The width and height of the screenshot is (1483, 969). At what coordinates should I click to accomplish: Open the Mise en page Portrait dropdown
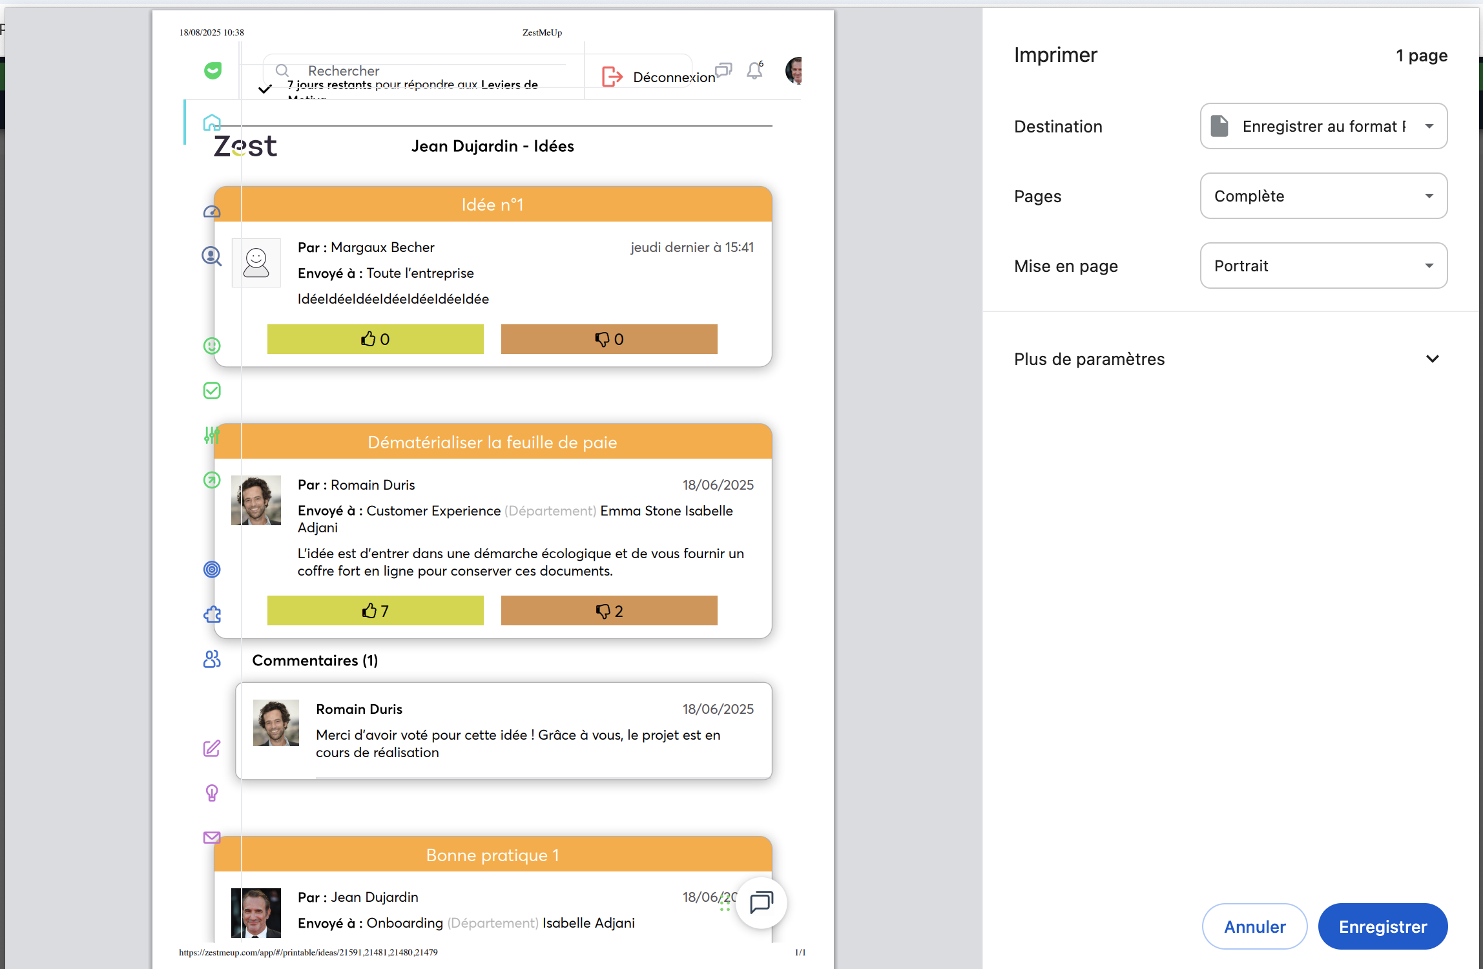pyautogui.click(x=1323, y=266)
